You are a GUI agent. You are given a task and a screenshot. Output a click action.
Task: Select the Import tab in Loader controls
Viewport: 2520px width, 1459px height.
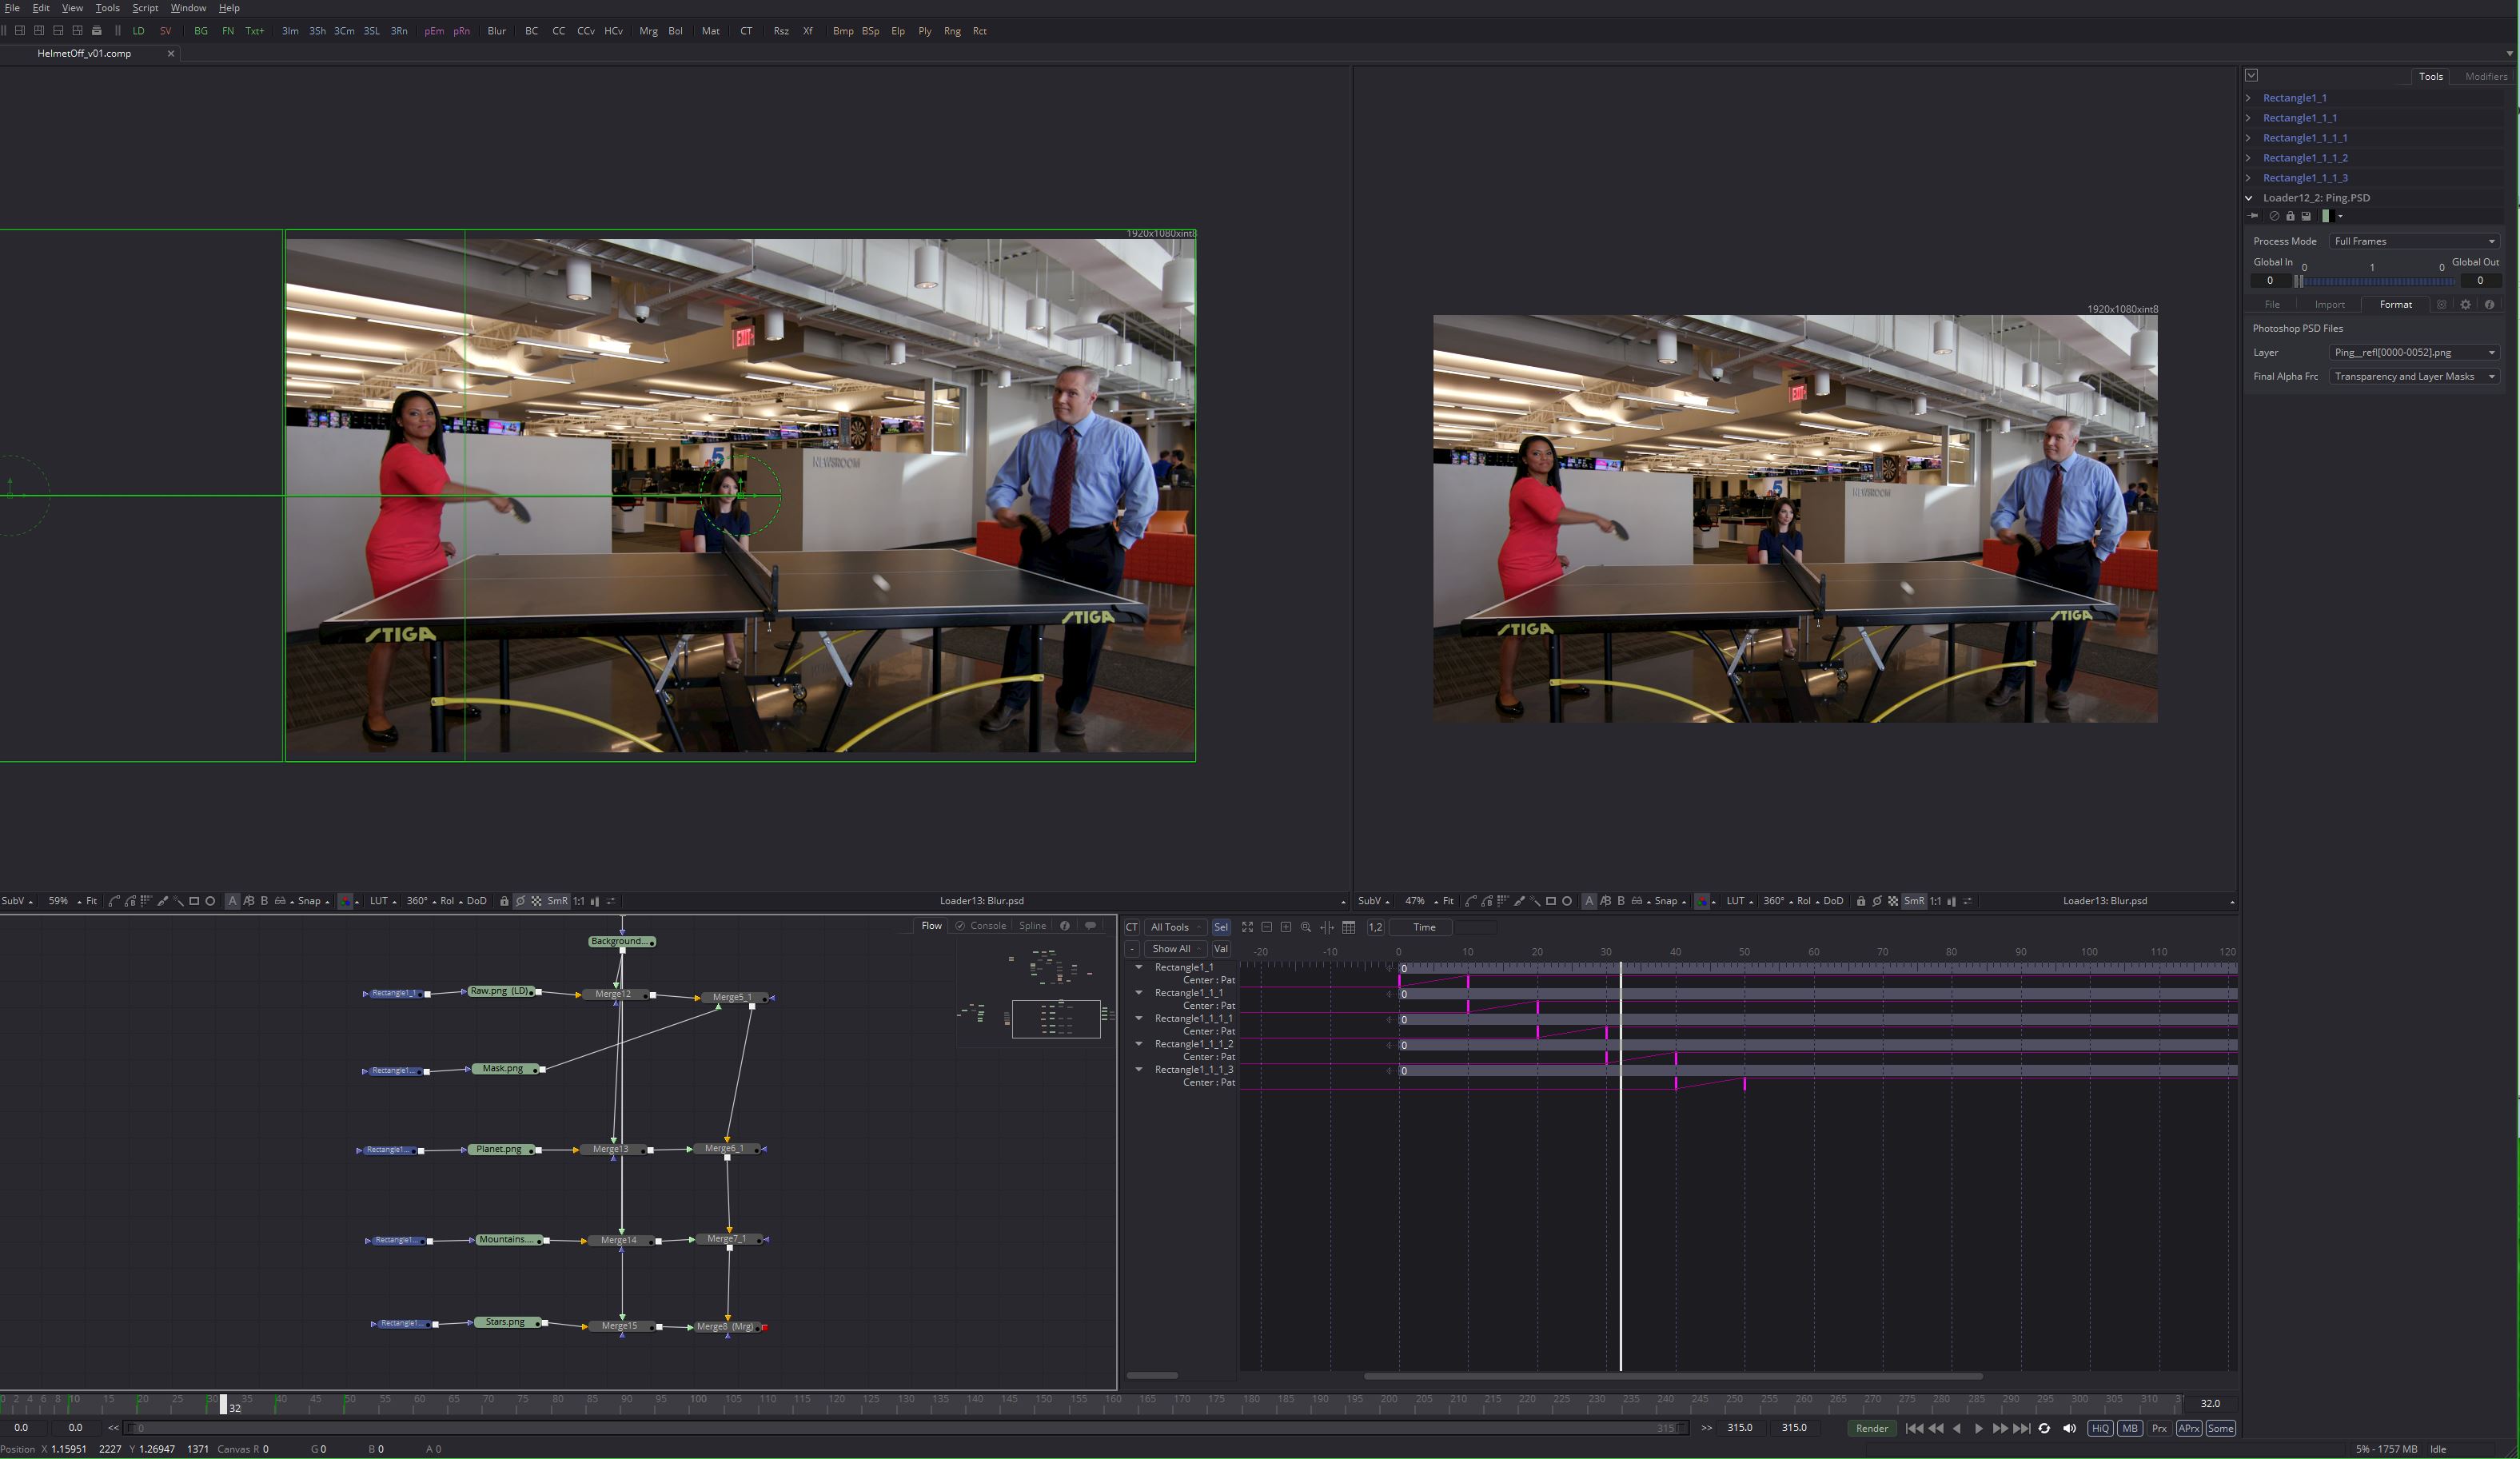(x=2329, y=304)
